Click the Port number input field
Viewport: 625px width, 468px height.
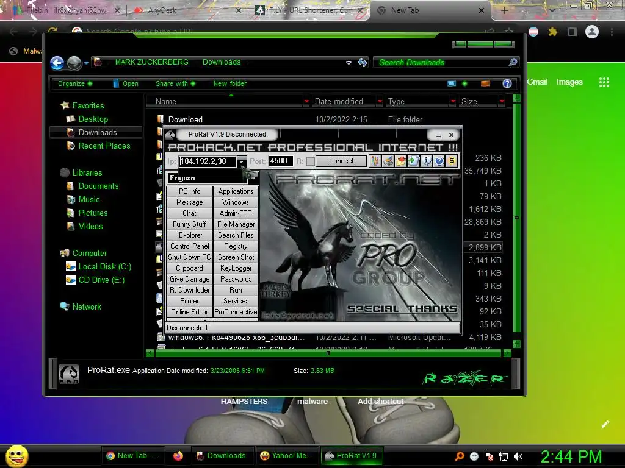point(281,161)
